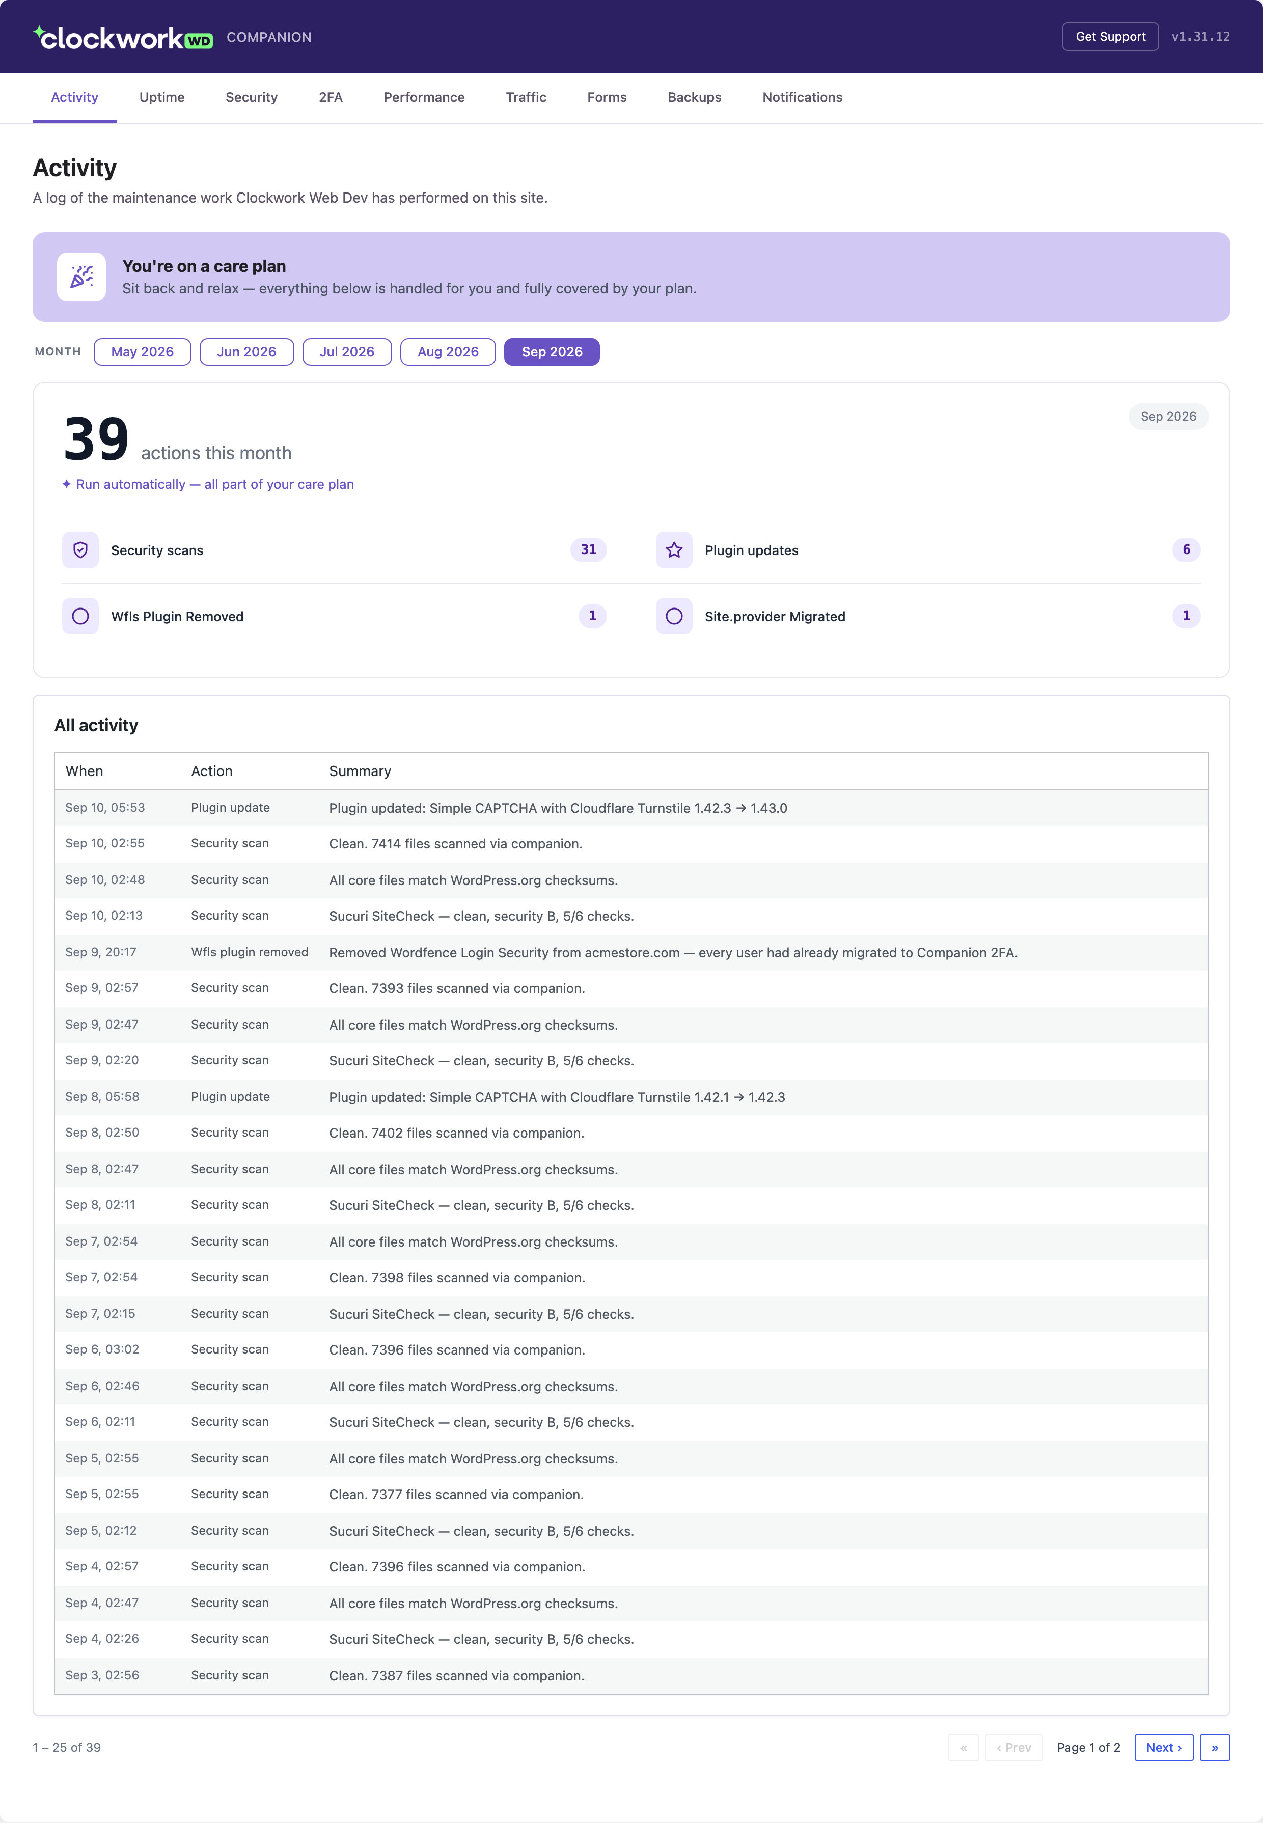Click the Prev page button

tap(1014, 1747)
